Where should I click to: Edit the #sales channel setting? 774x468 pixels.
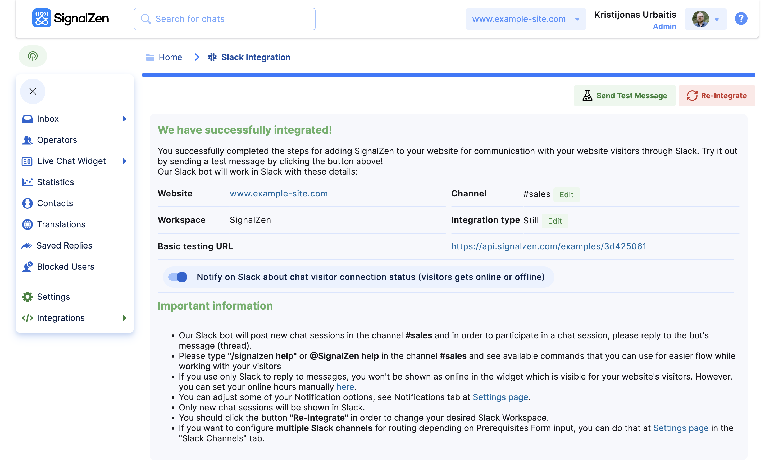coord(566,195)
